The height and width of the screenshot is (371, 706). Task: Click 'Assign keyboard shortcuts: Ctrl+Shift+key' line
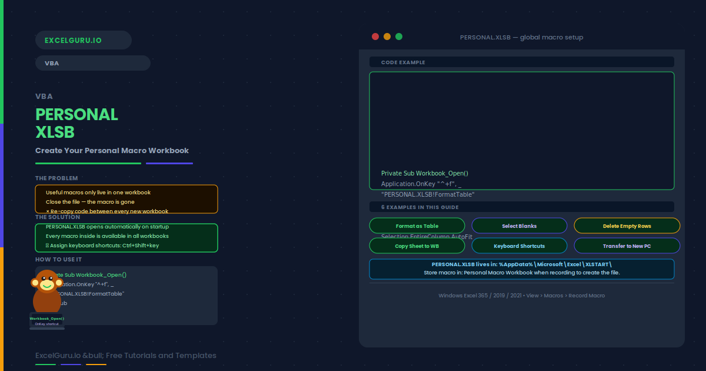point(102,246)
